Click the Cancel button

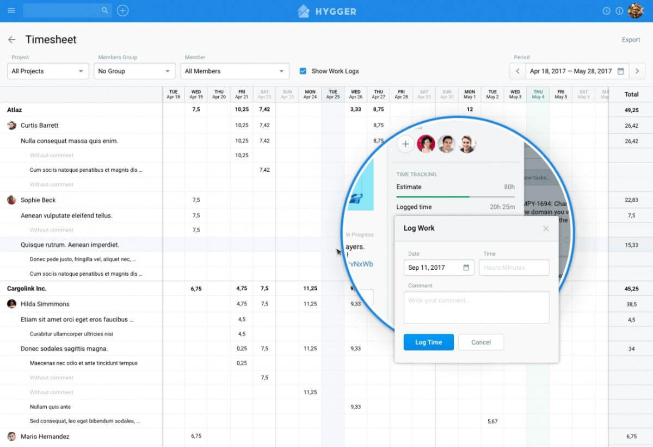481,342
